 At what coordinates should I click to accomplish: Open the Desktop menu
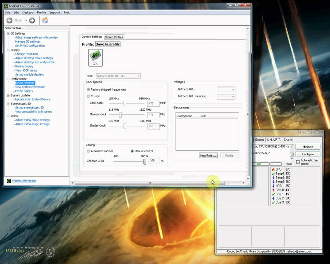coord(28,12)
